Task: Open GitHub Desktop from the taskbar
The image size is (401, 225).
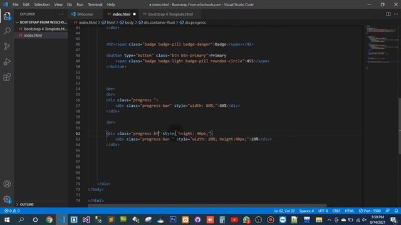Action: point(198,219)
